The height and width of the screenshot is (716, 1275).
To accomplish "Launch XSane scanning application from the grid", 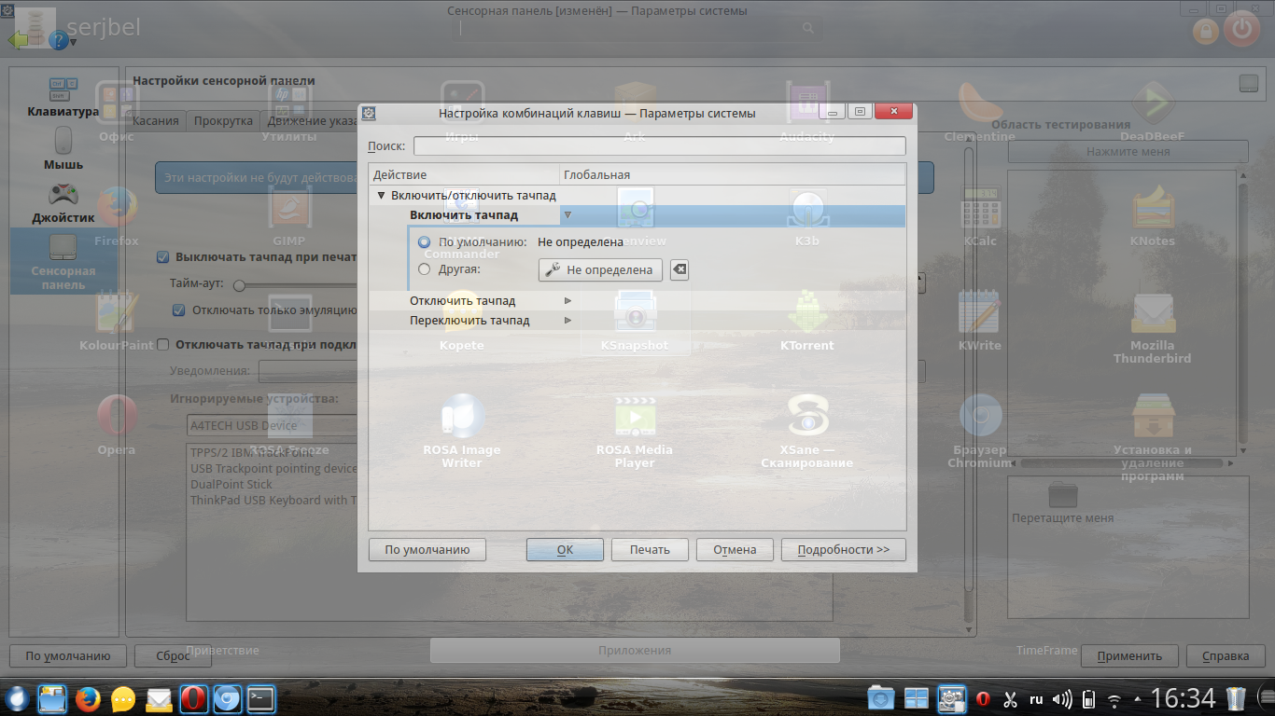I will click(807, 431).
